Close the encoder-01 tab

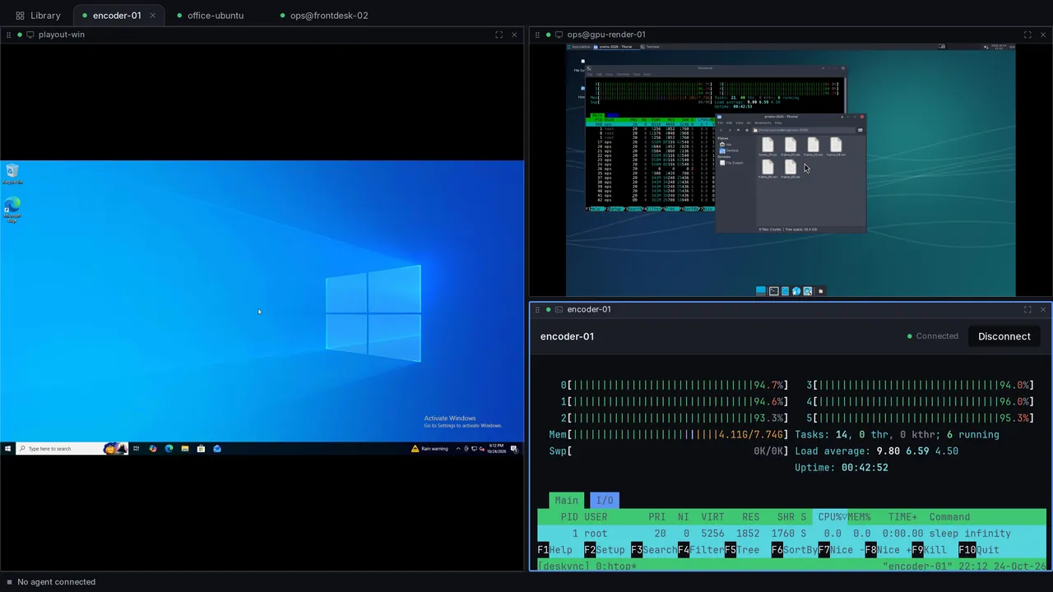152,16
